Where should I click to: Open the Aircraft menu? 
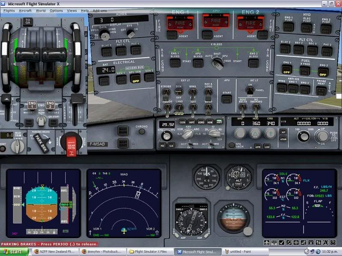25,10
